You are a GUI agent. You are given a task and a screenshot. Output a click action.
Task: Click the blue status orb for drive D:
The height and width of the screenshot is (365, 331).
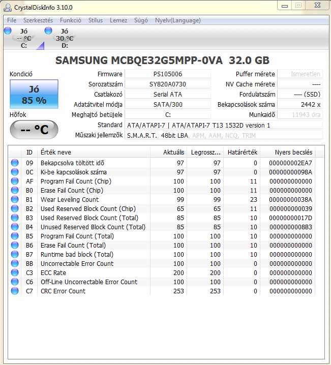coord(48,31)
